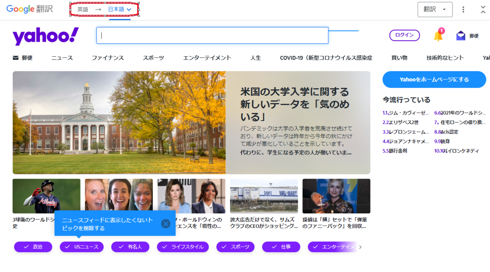490x272 pixels.
Task: Open the 3球後のワールドシ article link
Action: coord(33,223)
